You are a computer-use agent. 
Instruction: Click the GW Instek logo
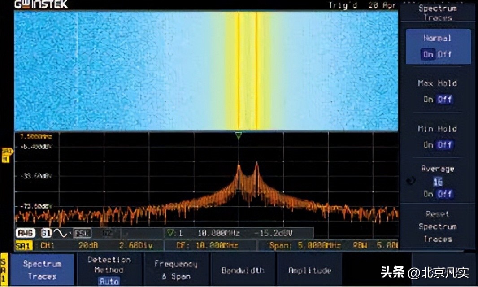click(41, 4)
